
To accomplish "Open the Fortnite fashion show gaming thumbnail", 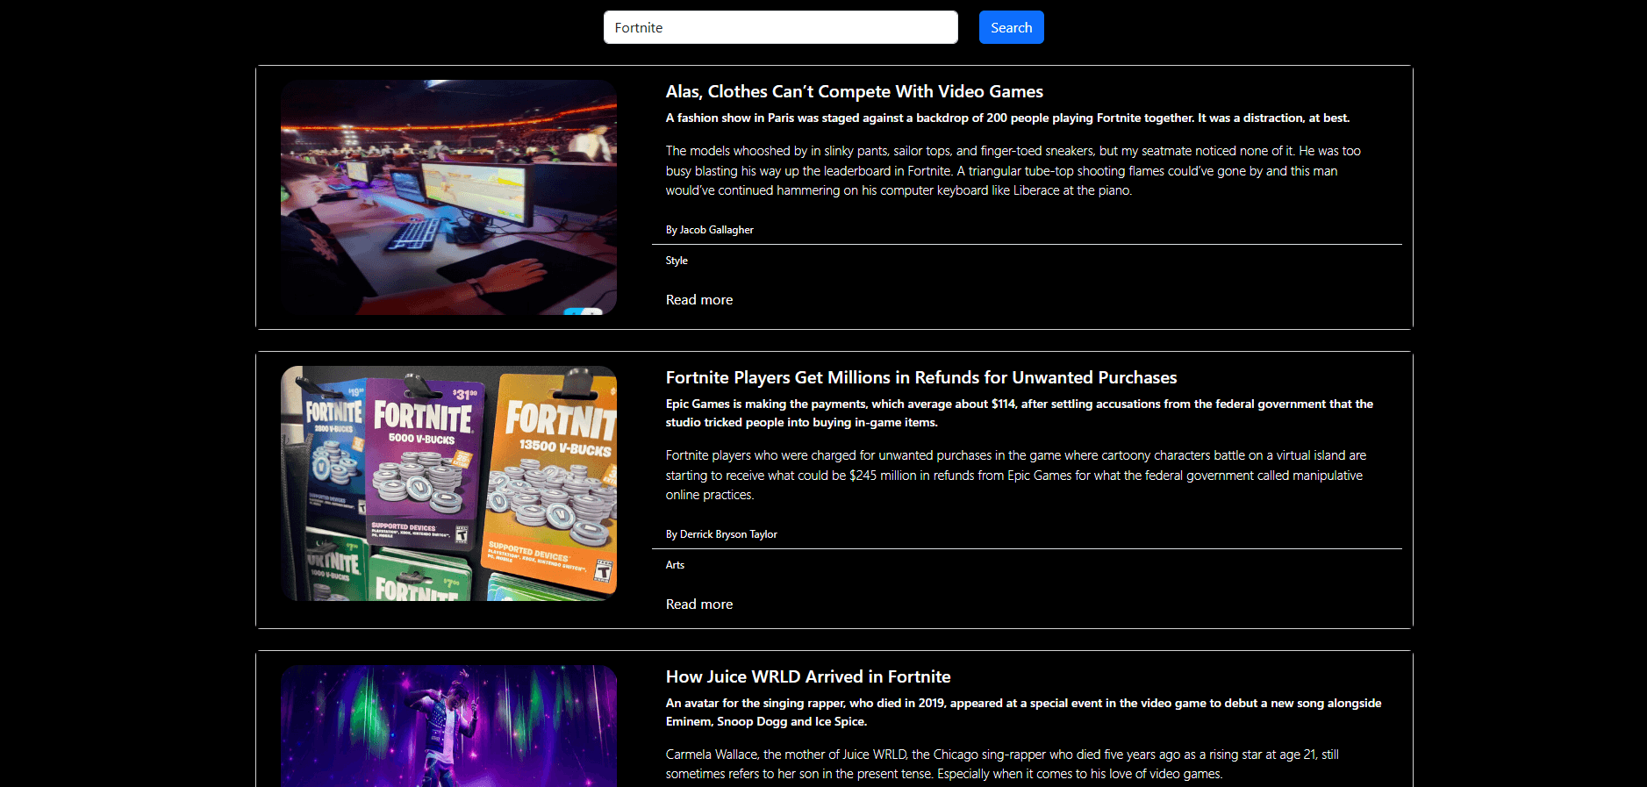I will click(448, 197).
